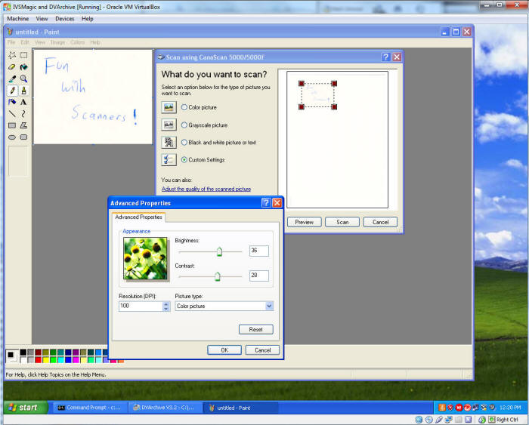
Task: Click the help question mark in Scan dialog
Action: (386, 57)
